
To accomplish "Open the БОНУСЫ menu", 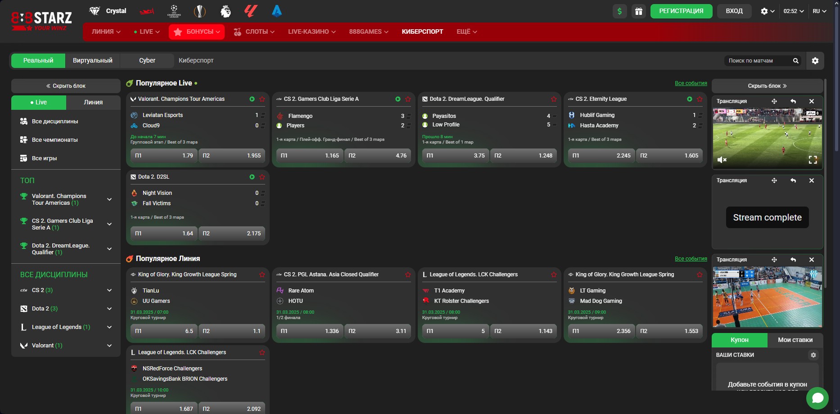I will (197, 31).
